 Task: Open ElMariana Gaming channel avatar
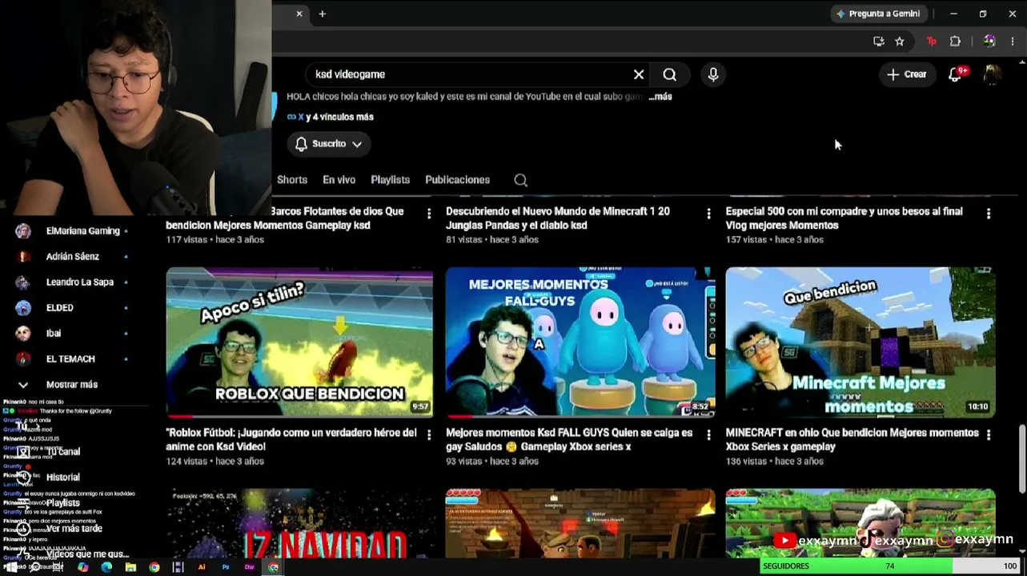pyautogui.click(x=23, y=231)
